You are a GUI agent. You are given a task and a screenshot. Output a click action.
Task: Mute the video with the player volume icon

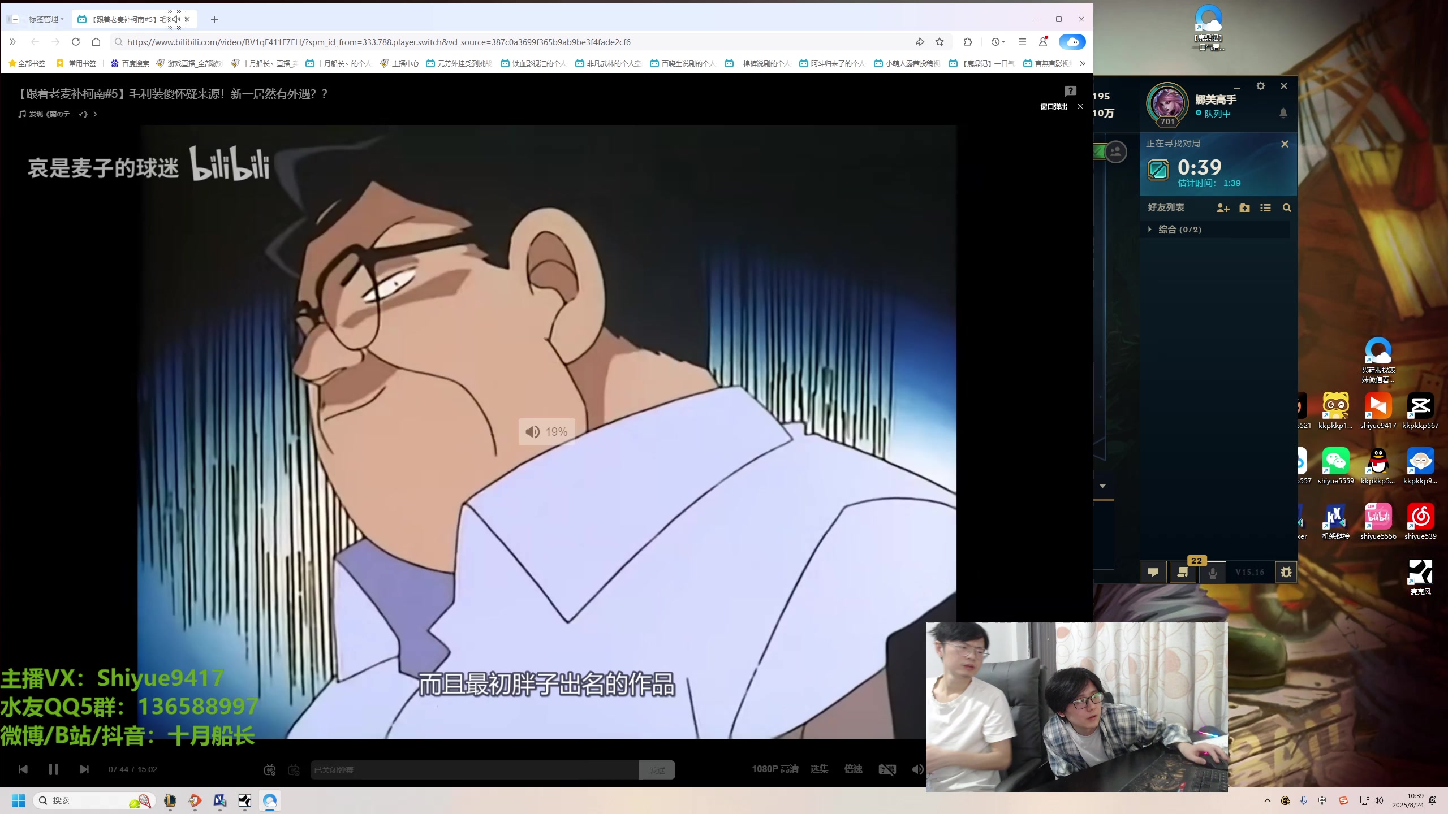(917, 769)
